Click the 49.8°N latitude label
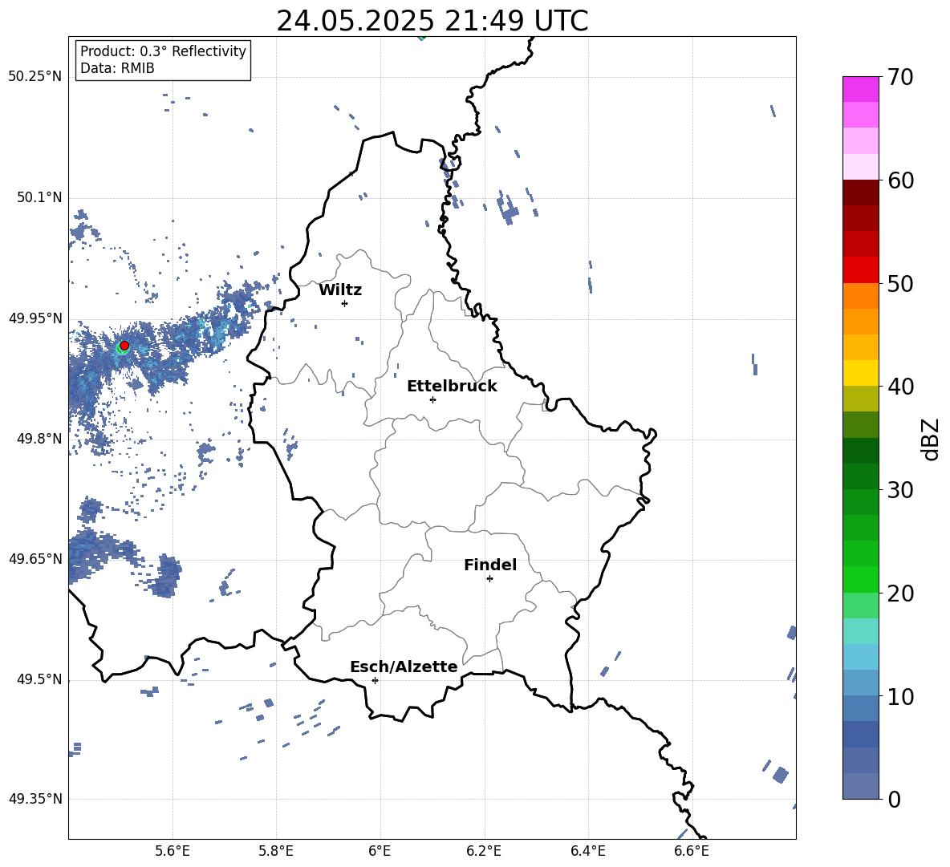 (x=39, y=439)
